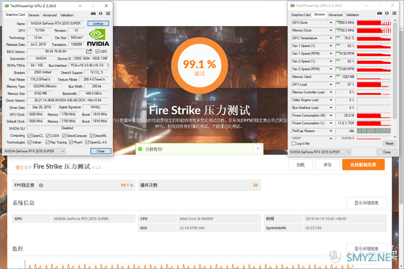Open GPU selector dropdown in left GPU-Z window
The height and width of the screenshot is (269, 404).
(x=34, y=151)
